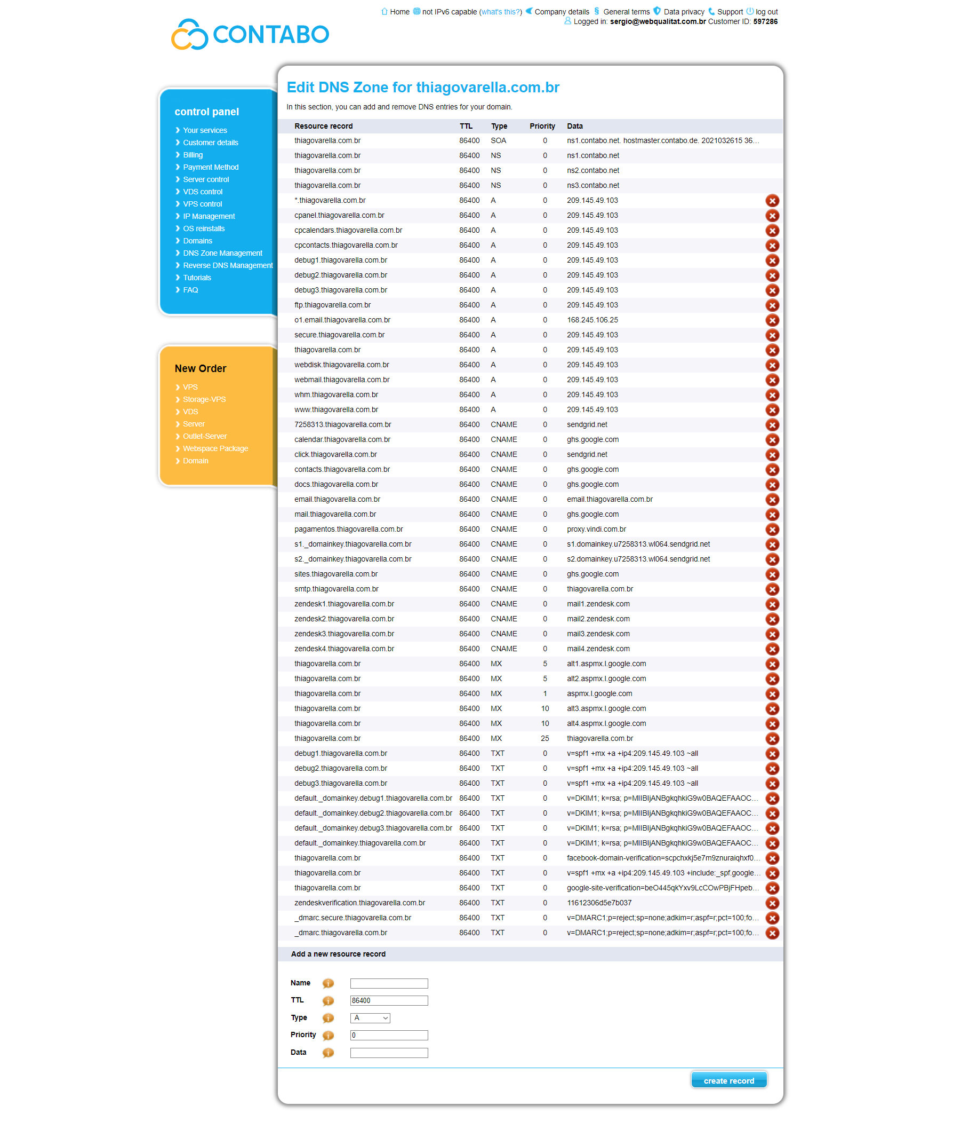Image resolution: width=969 pixels, height=1137 pixels.
Task: Show info icon for Name field
Action: click(x=328, y=983)
